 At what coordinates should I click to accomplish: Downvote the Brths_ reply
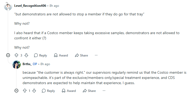34,91
